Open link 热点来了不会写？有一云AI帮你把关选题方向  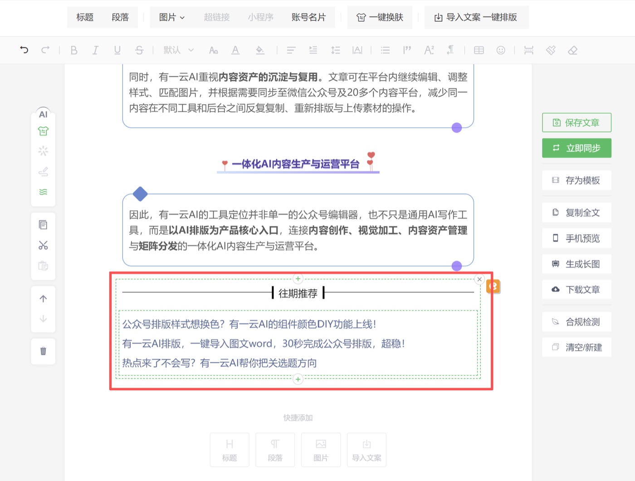click(220, 363)
